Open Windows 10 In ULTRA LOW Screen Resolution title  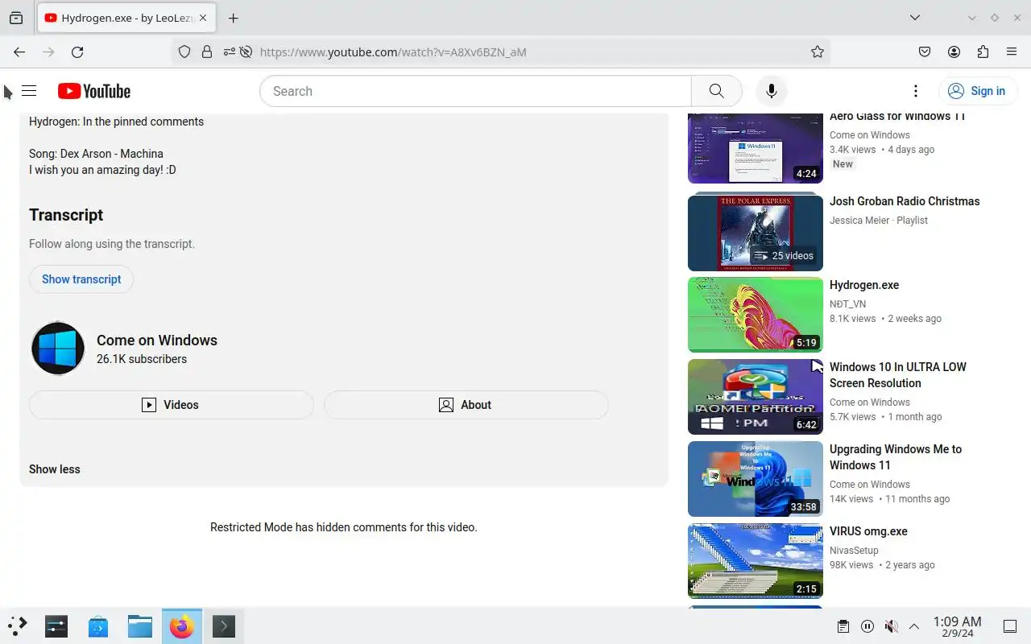tap(898, 375)
